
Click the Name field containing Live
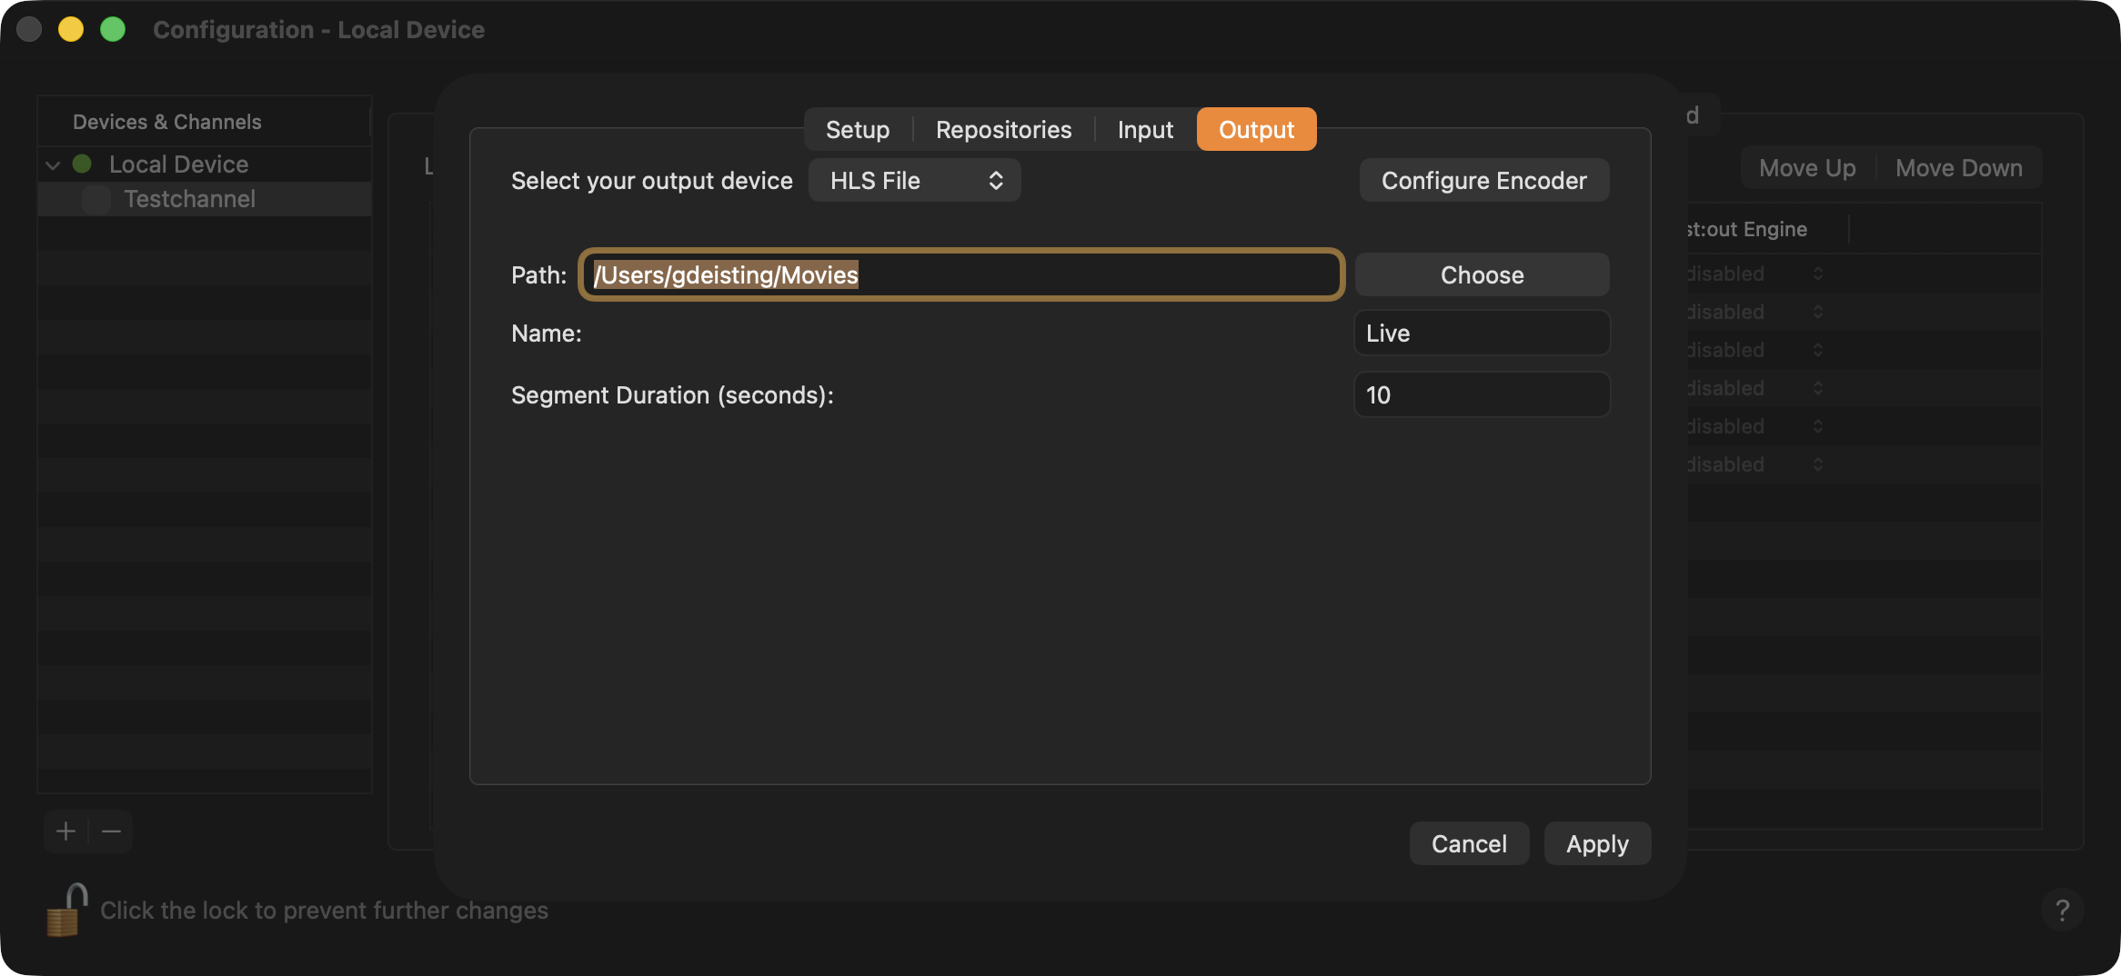[x=1482, y=334]
